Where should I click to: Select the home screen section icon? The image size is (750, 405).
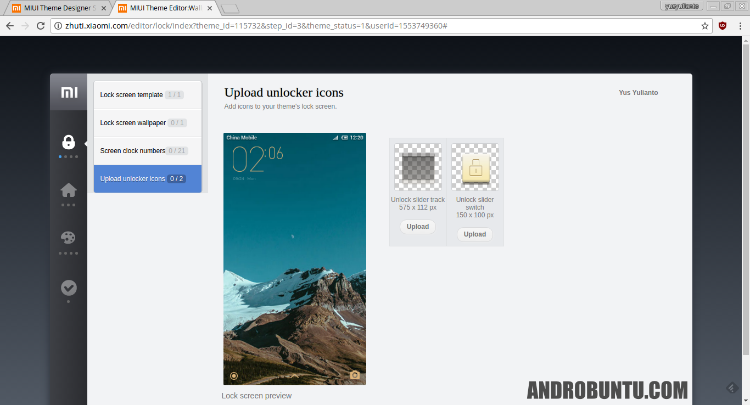68,189
